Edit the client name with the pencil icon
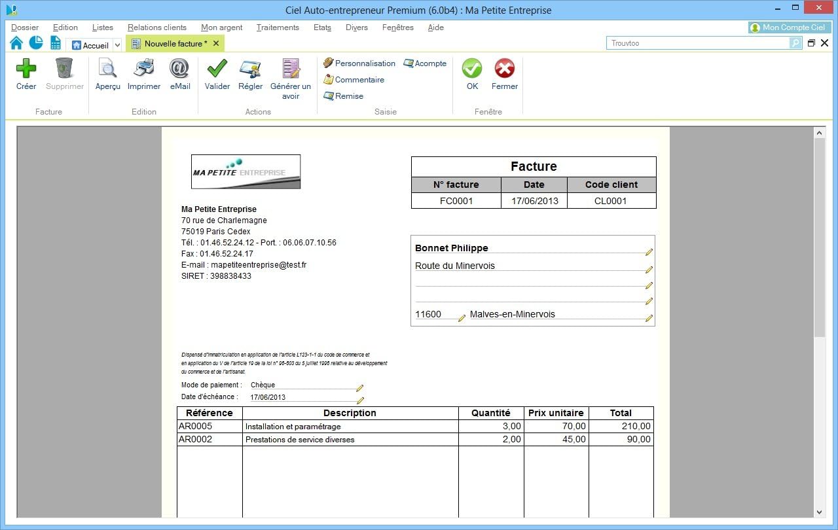This screenshot has width=838, height=530. click(x=649, y=252)
